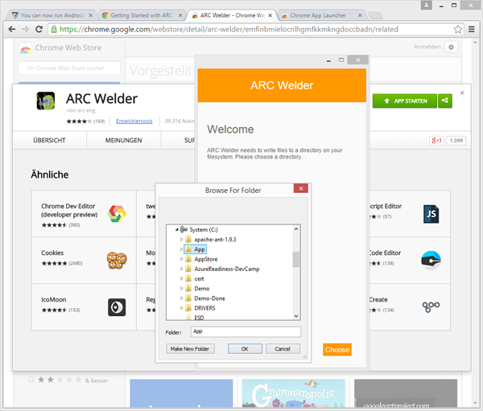483x411 pixels.
Task: Expand the App folder arrow
Action: [181, 249]
